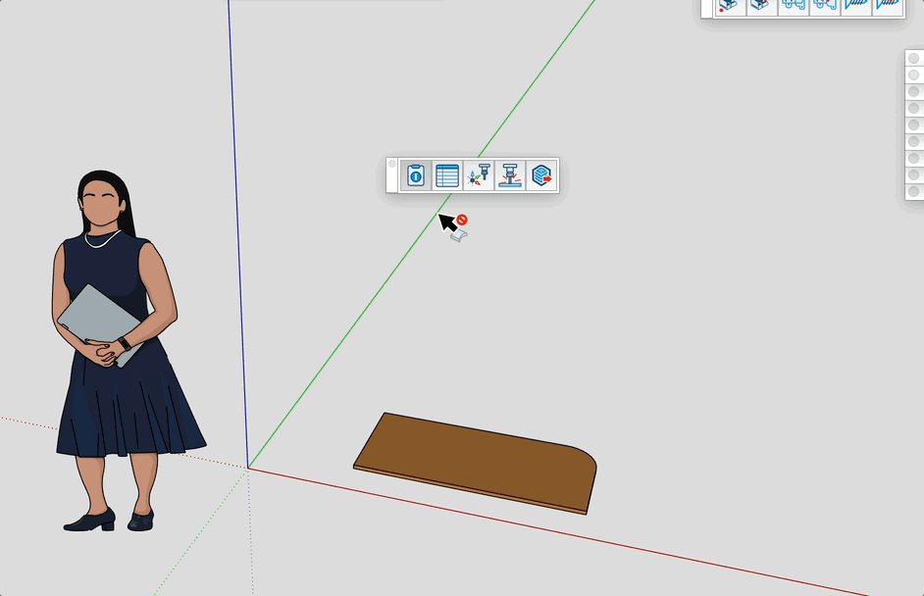Viewport: 924px width, 596px height.
Task: Click the layered hexagon export icon with red arrow
Action: click(x=541, y=175)
